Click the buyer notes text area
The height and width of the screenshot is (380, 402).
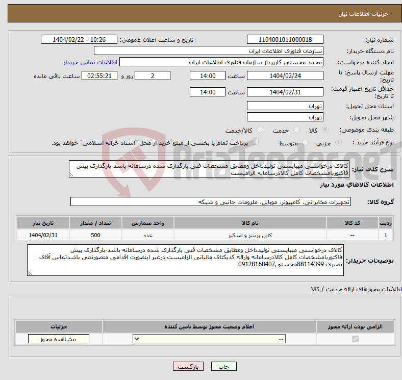[x=185, y=260]
